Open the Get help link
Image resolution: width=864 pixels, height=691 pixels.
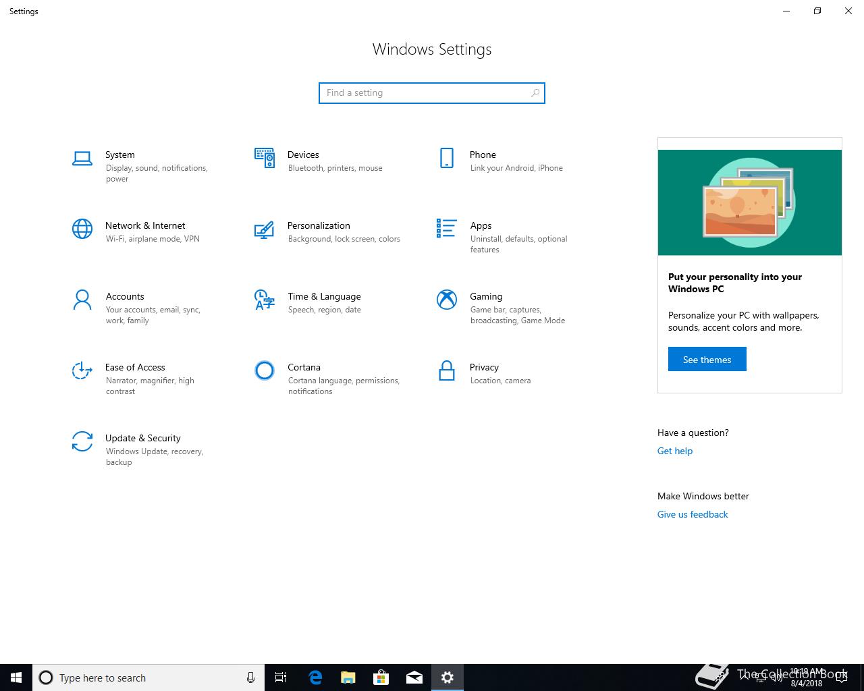point(675,451)
